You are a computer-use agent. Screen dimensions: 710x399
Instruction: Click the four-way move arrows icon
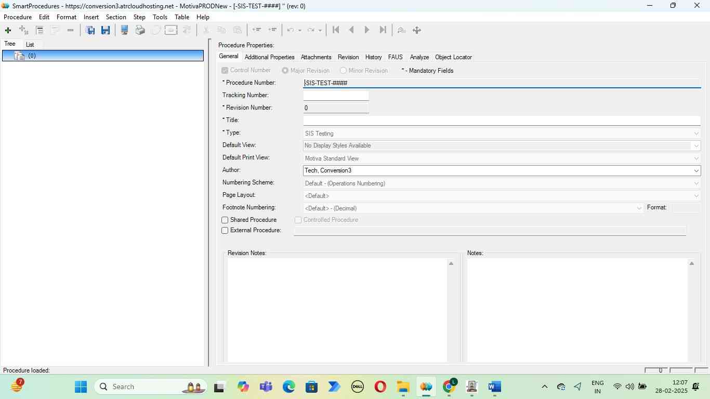(x=417, y=30)
